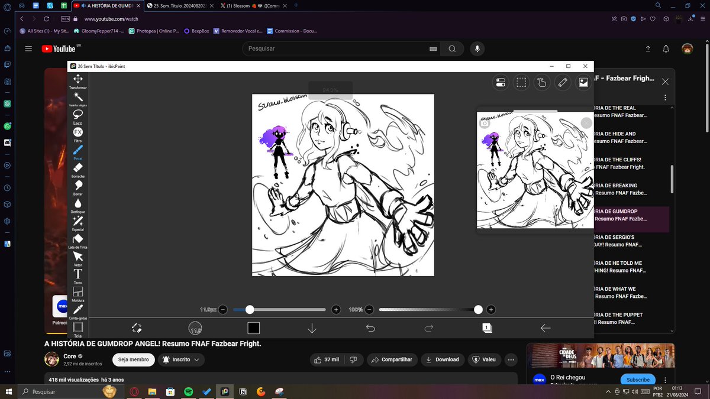Select the Pincel brush tool
Image resolution: width=710 pixels, height=399 pixels.
tap(78, 152)
